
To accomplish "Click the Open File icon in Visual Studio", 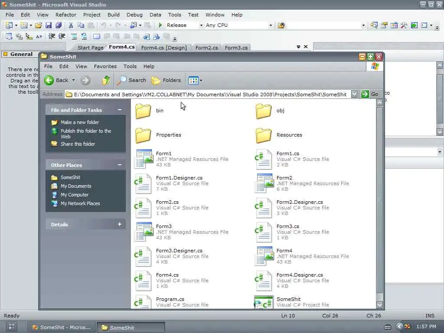I will pyautogui.click(x=39, y=25).
